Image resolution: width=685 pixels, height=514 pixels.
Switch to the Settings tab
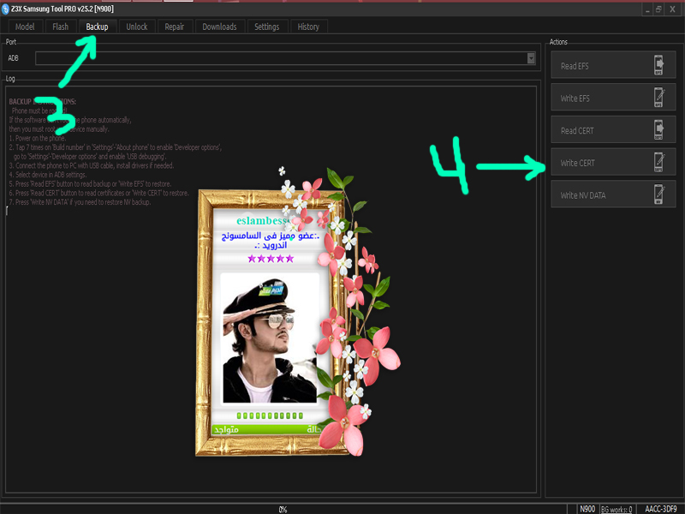(267, 27)
